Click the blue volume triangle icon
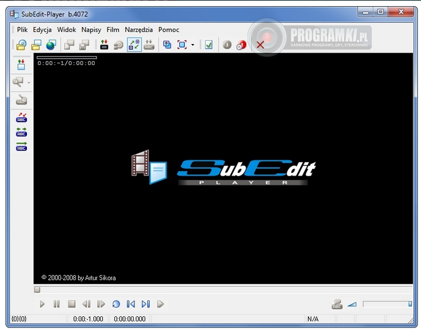This screenshot has width=421, height=331. 352,304
